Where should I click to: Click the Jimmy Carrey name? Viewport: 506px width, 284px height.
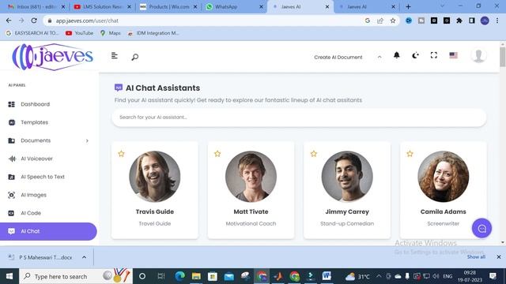click(x=347, y=211)
